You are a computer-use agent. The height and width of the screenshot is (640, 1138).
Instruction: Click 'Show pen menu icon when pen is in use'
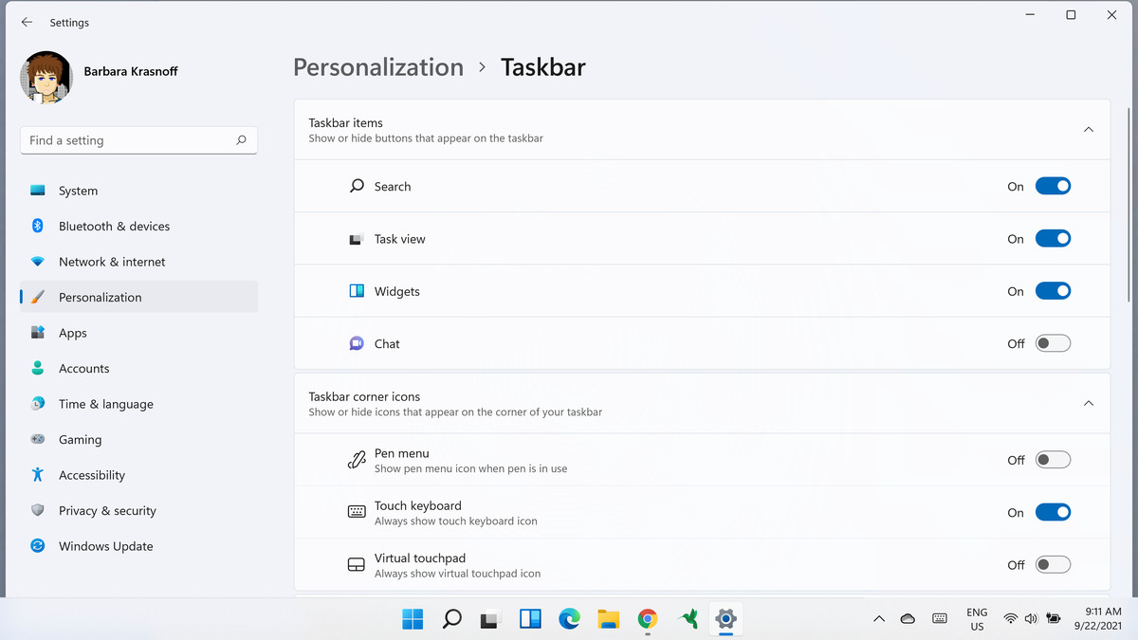coord(470,468)
